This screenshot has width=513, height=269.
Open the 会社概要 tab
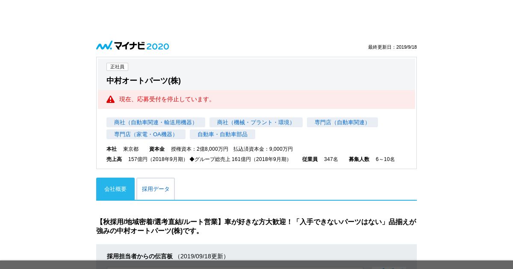[115, 189]
